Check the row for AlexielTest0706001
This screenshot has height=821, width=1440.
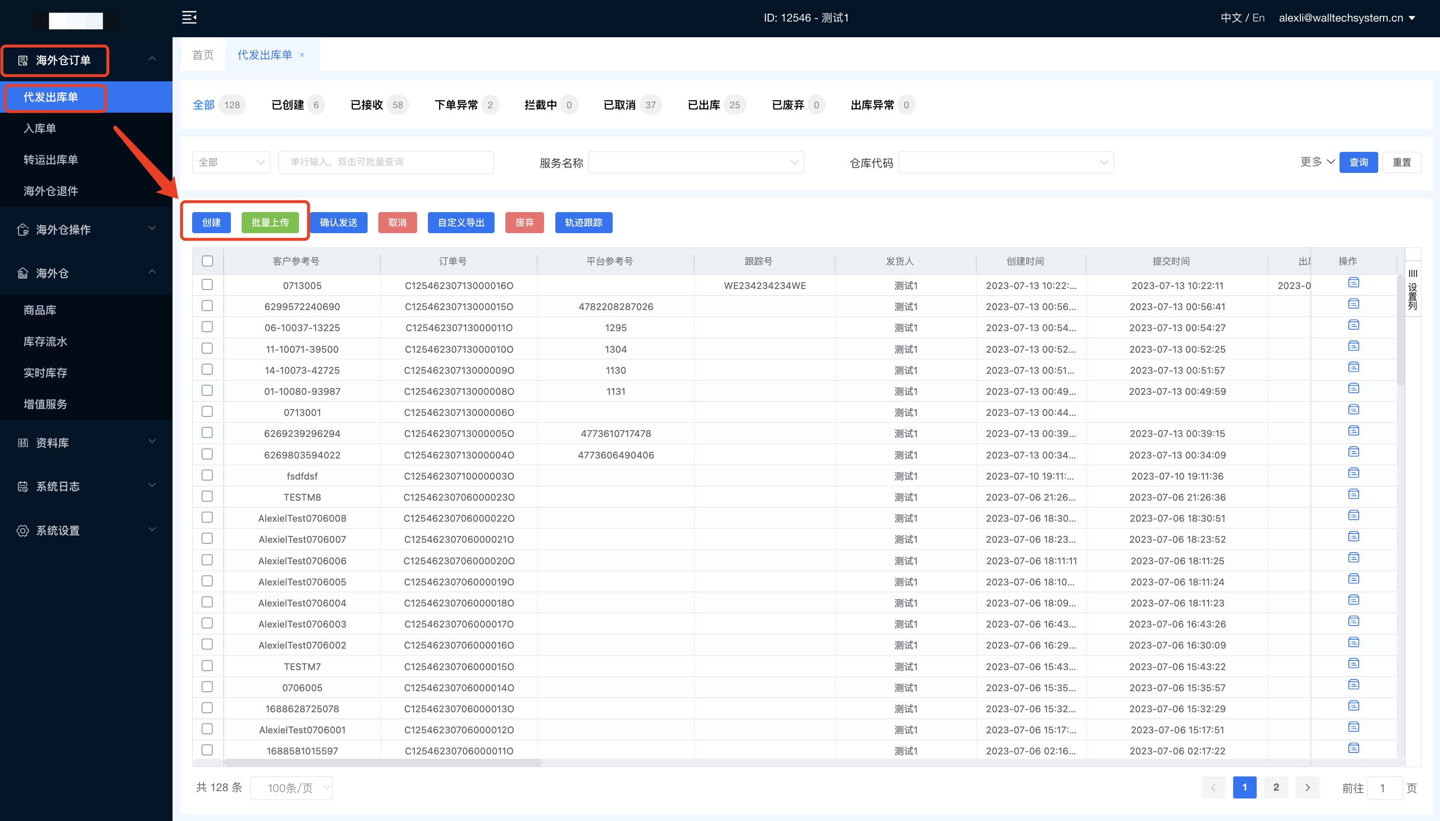click(x=207, y=729)
